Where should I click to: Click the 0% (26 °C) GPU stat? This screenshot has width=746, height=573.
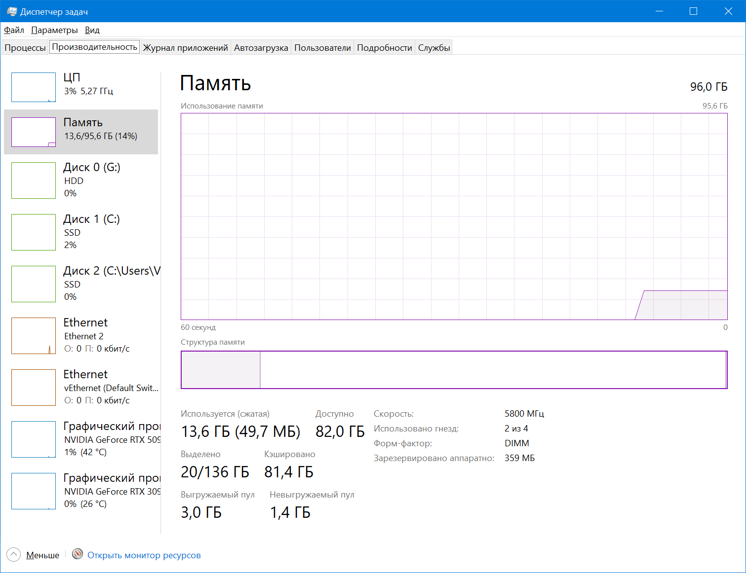(x=85, y=504)
